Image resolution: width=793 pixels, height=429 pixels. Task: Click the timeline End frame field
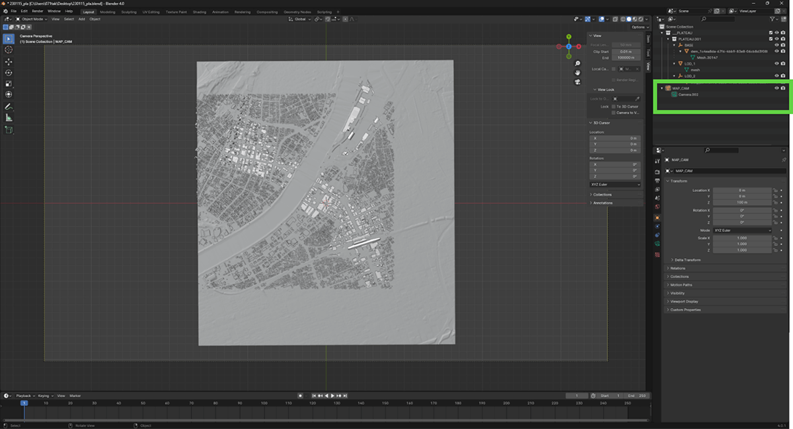pyautogui.click(x=638, y=395)
